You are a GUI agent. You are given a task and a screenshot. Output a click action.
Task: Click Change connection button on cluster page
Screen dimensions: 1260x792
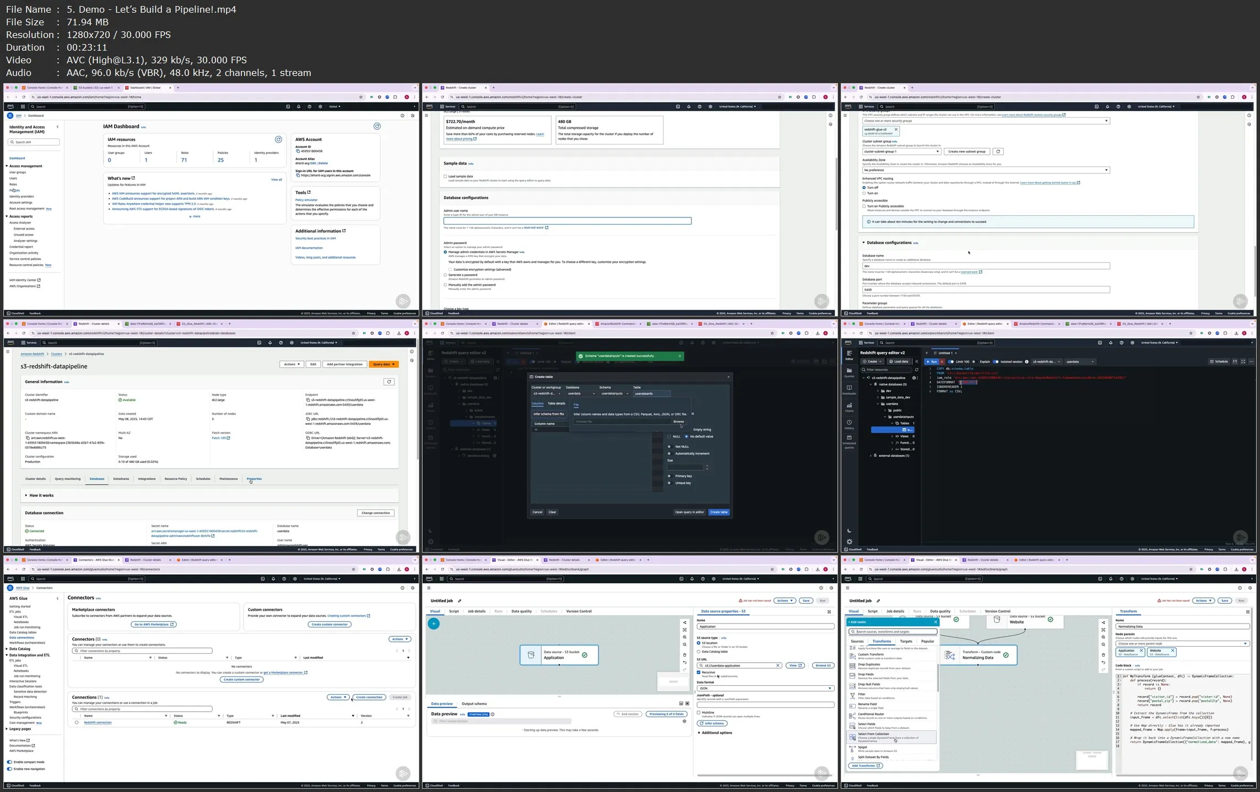(376, 513)
